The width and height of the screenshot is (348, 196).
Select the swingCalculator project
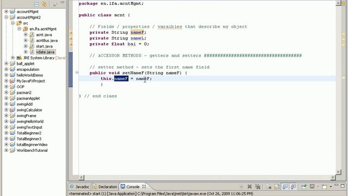29,110
